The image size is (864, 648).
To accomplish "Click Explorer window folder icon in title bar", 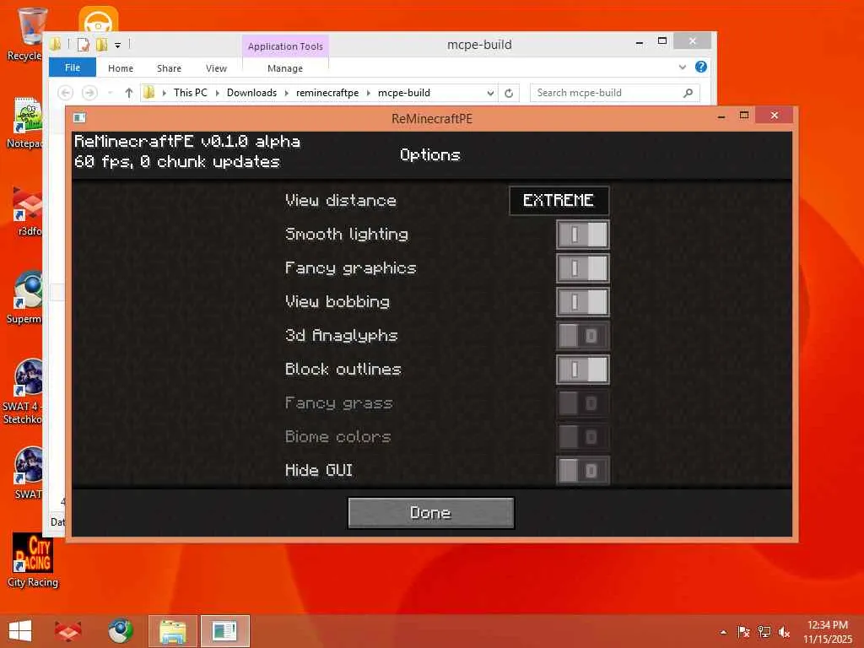I will pos(56,44).
